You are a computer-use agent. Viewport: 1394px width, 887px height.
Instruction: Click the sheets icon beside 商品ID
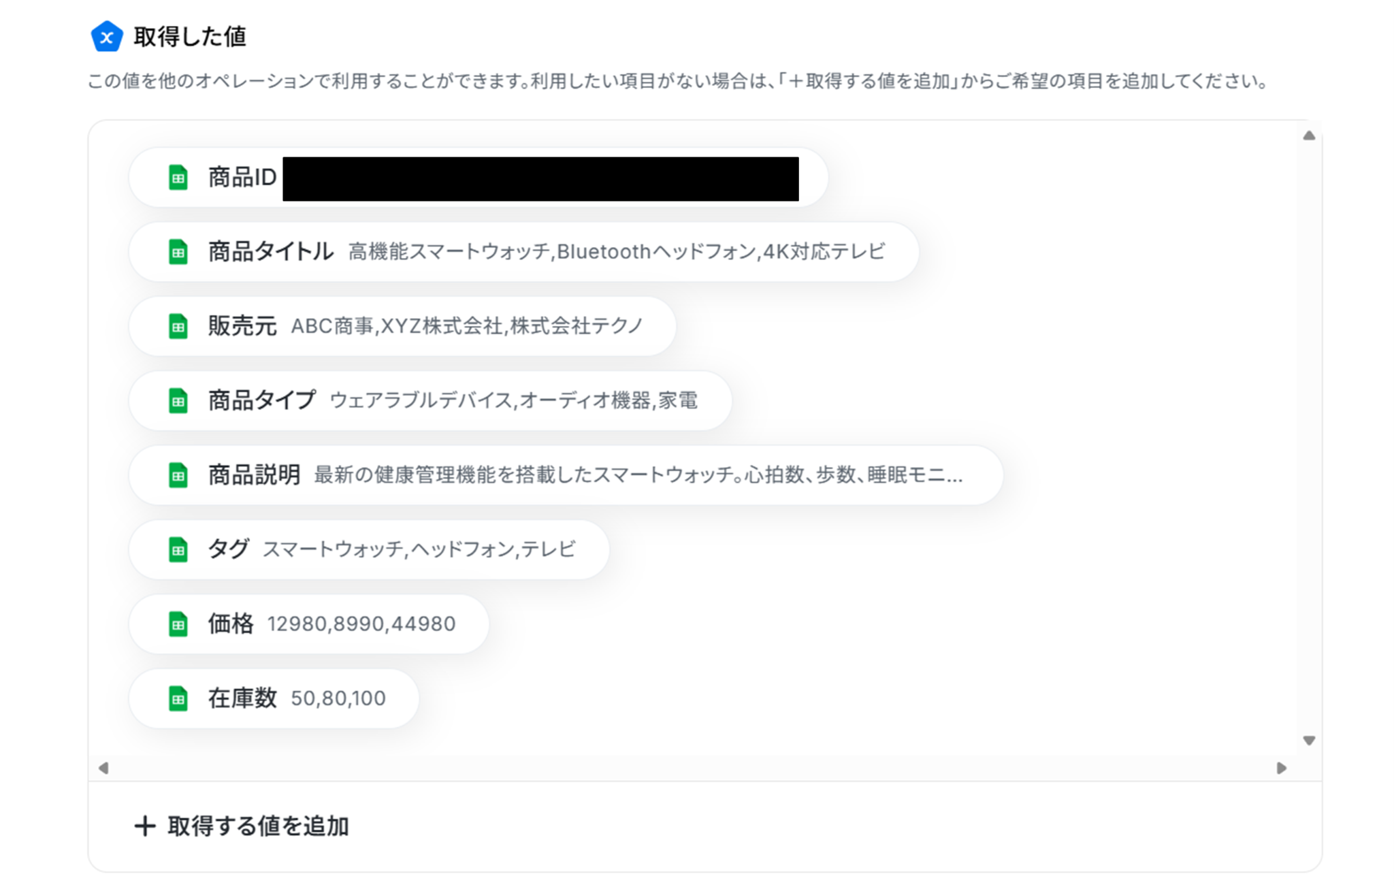178,178
